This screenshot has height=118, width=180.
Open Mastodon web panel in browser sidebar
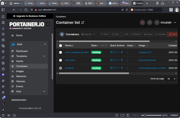[x=3, y=75]
